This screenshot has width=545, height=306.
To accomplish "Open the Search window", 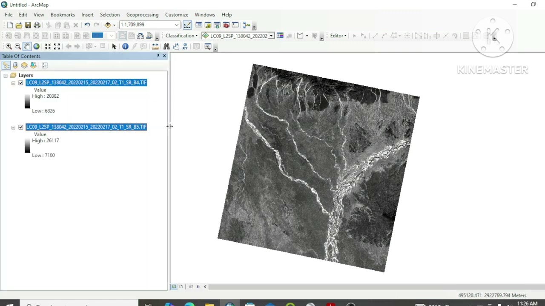I will pyautogui.click(x=217, y=25).
